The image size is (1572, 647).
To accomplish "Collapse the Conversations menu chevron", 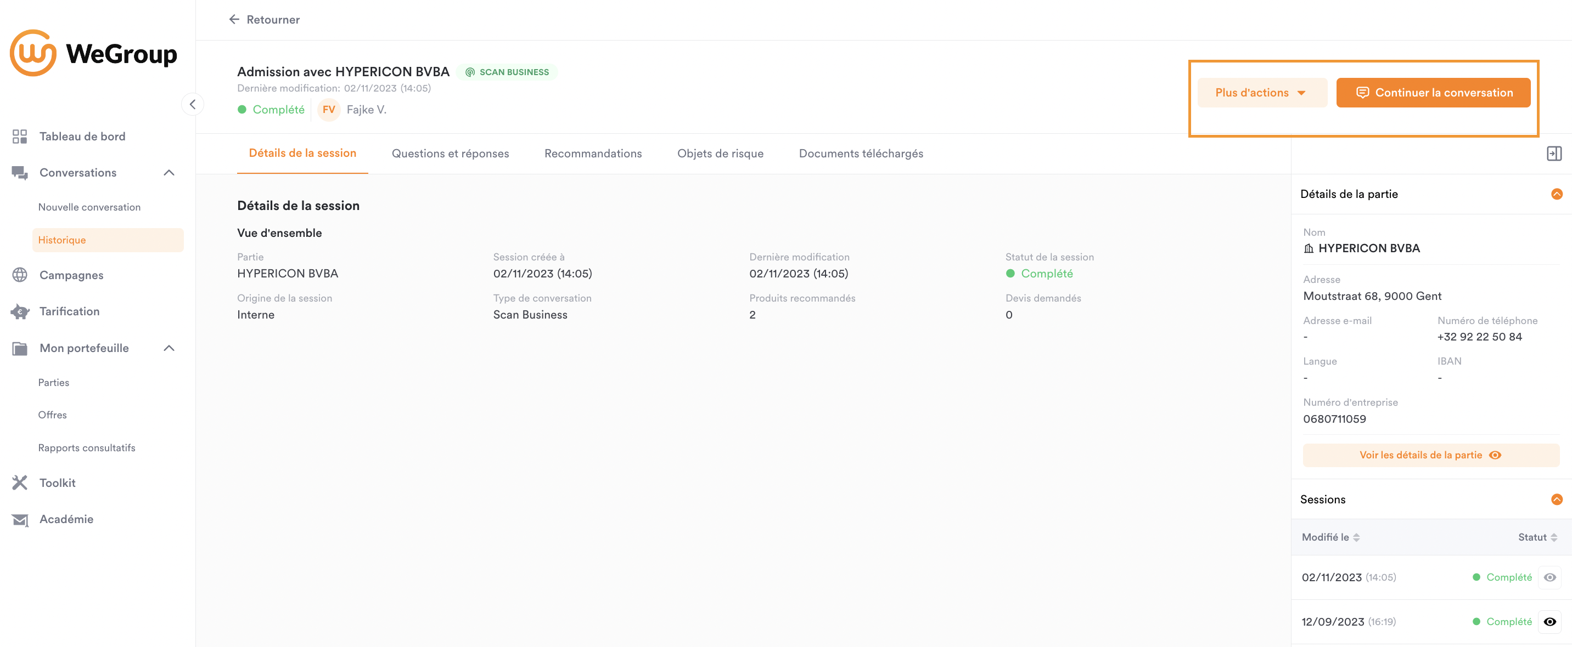I will [x=169, y=173].
